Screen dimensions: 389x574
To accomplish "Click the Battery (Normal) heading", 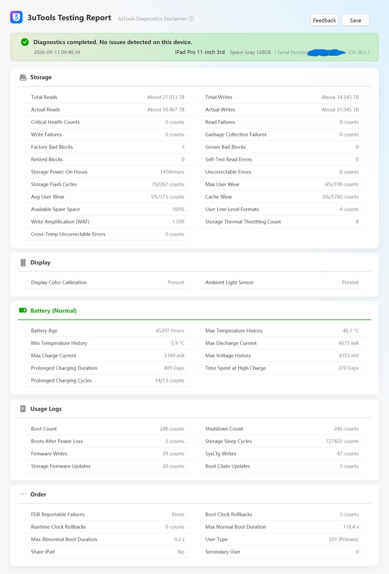I will coord(53,311).
